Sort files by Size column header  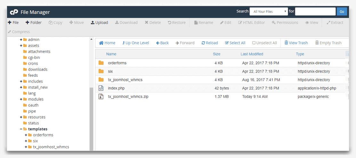[216, 54]
